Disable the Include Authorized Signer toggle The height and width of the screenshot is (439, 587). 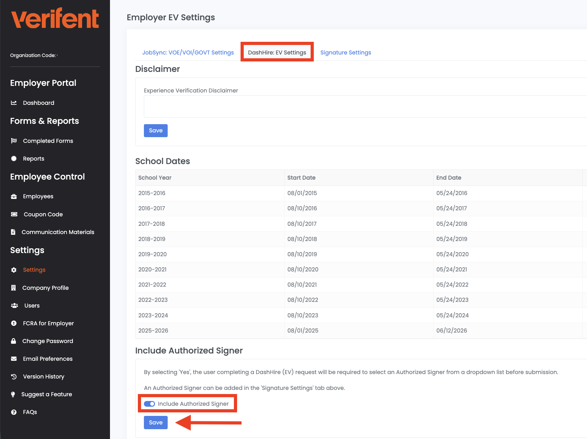[150, 404]
